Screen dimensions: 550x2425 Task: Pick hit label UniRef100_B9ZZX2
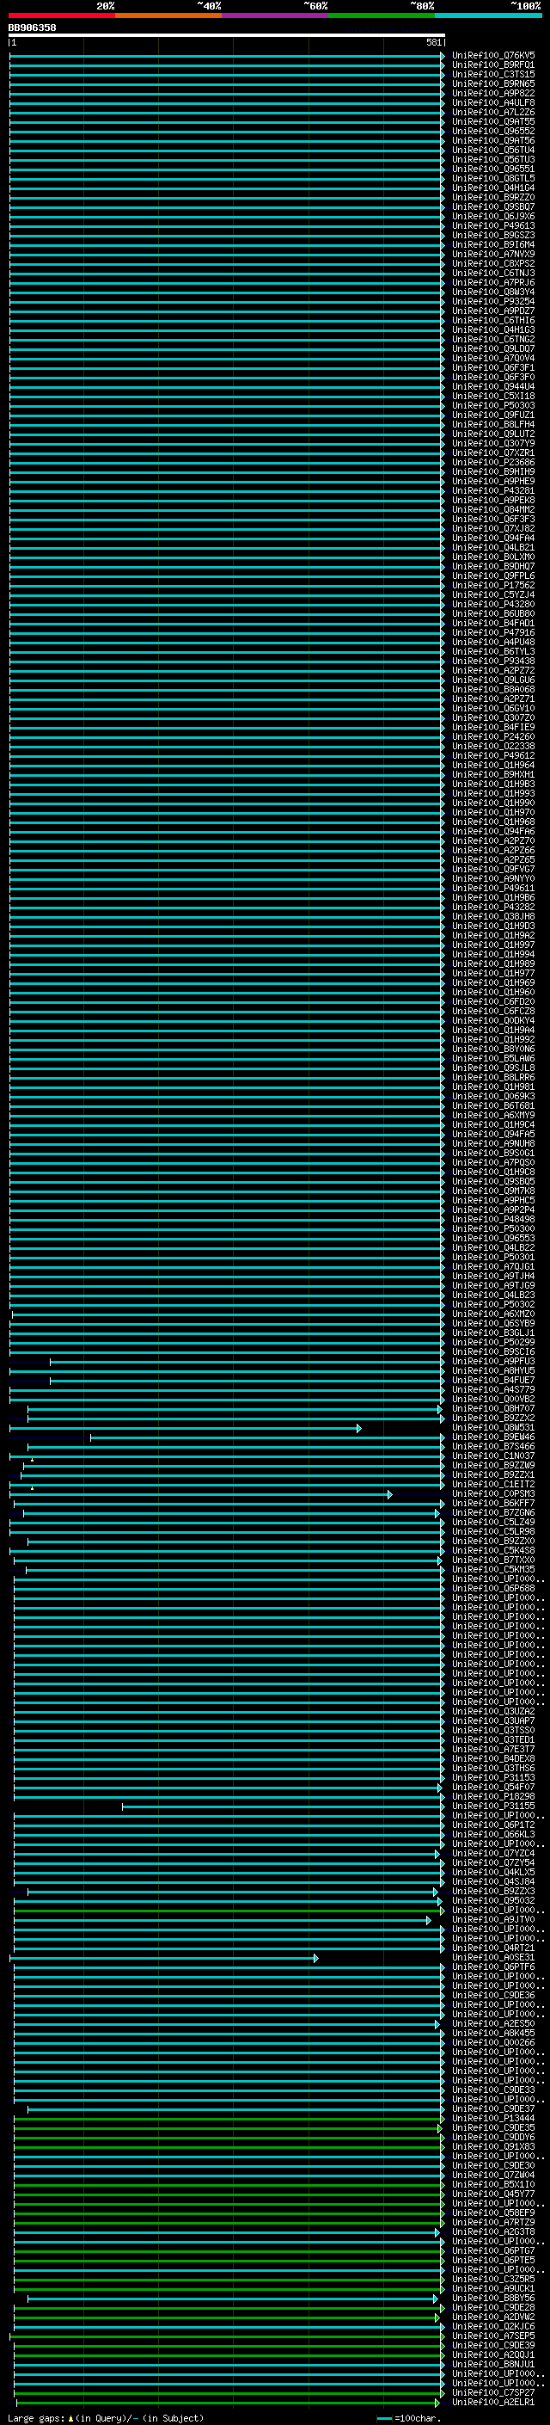[492, 1419]
